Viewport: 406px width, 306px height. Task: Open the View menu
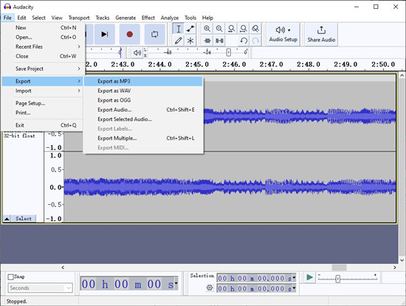pyautogui.click(x=57, y=18)
